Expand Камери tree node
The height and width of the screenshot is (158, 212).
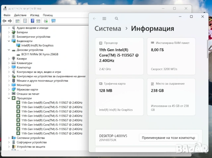[9, 59]
